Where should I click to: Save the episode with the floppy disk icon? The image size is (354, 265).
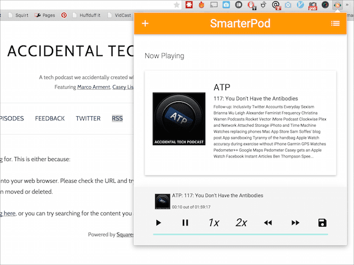pyautogui.click(x=322, y=223)
